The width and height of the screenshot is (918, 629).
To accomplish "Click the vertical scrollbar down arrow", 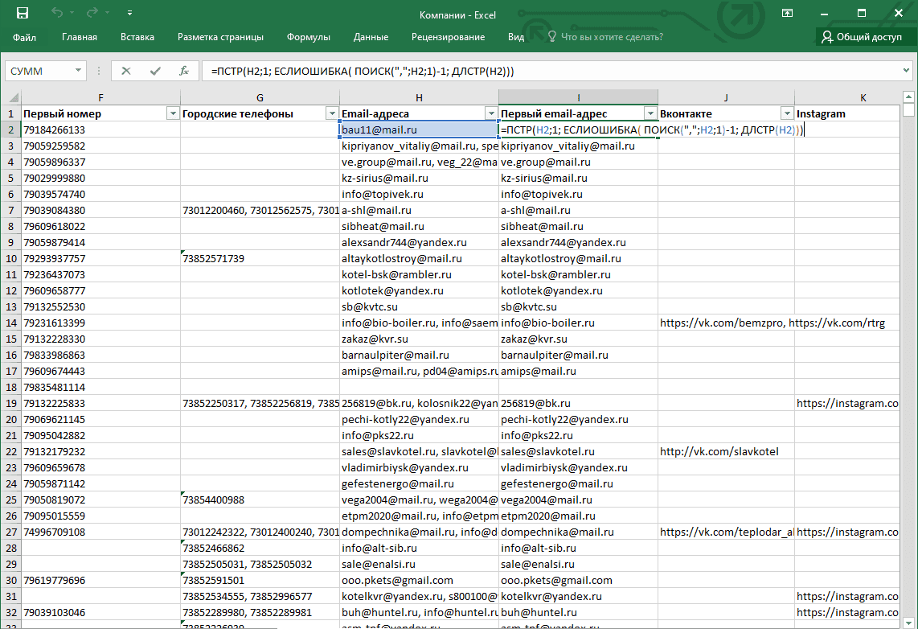I will 908,623.
